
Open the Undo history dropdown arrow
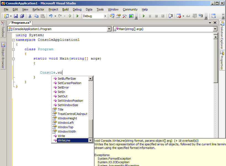tap(55, 16)
